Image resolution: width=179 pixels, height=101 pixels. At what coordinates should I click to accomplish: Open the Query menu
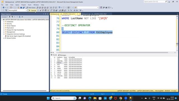click(17, 5)
